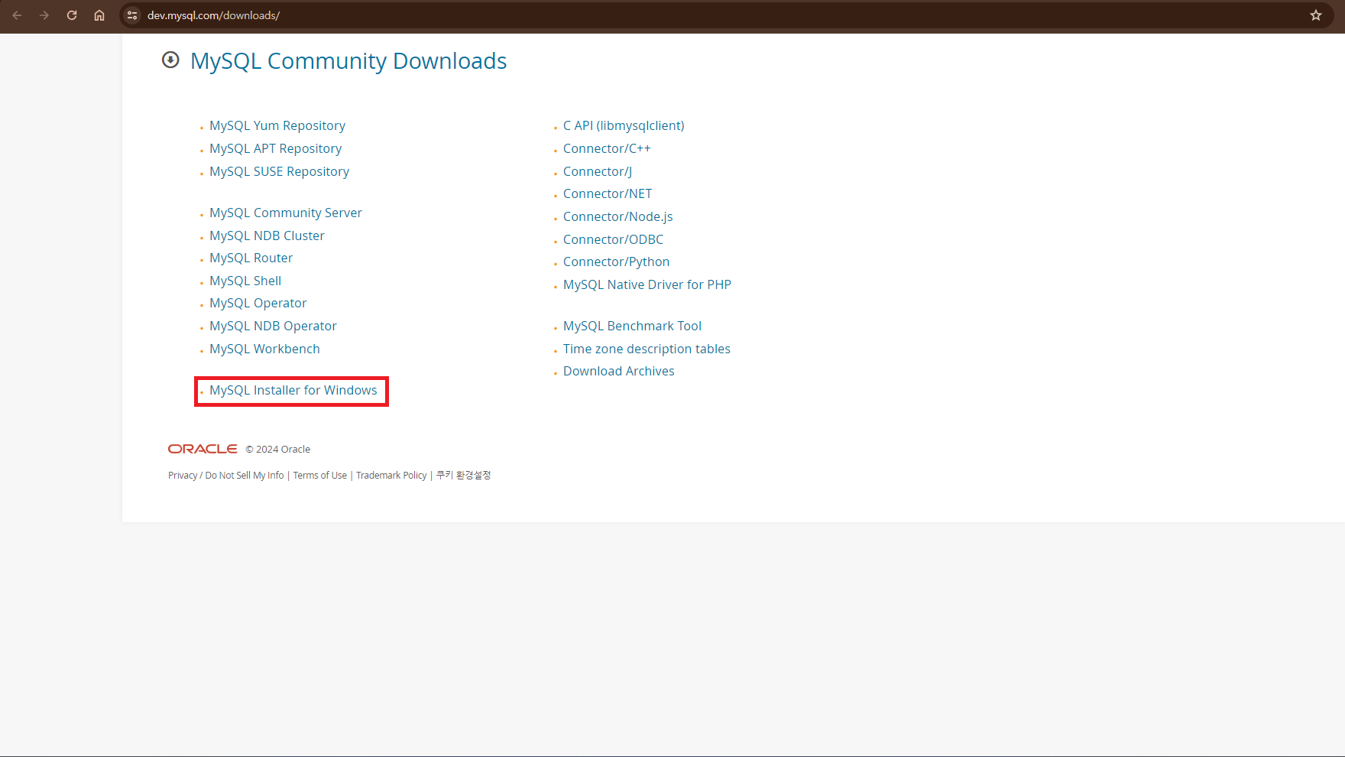
Task: Open site information icon in address bar
Action: click(132, 15)
